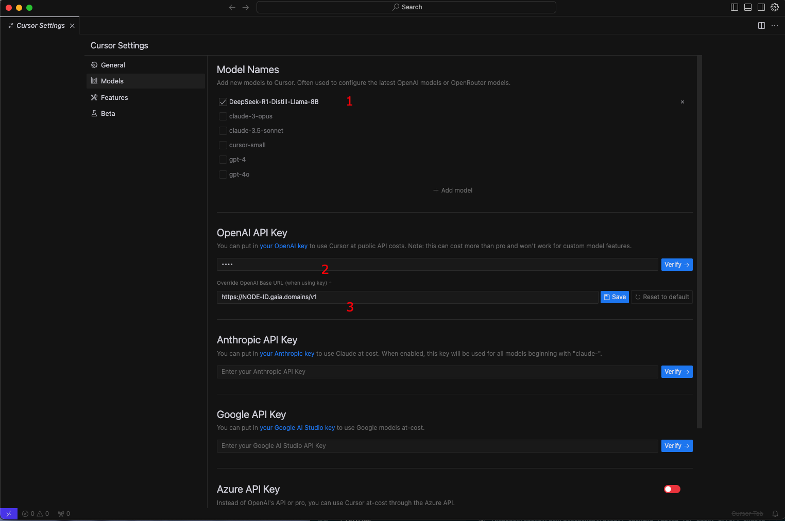Open the 'your OpenAI key' link
Viewport: 785px width, 521px height.
pyautogui.click(x=283, y=246)
